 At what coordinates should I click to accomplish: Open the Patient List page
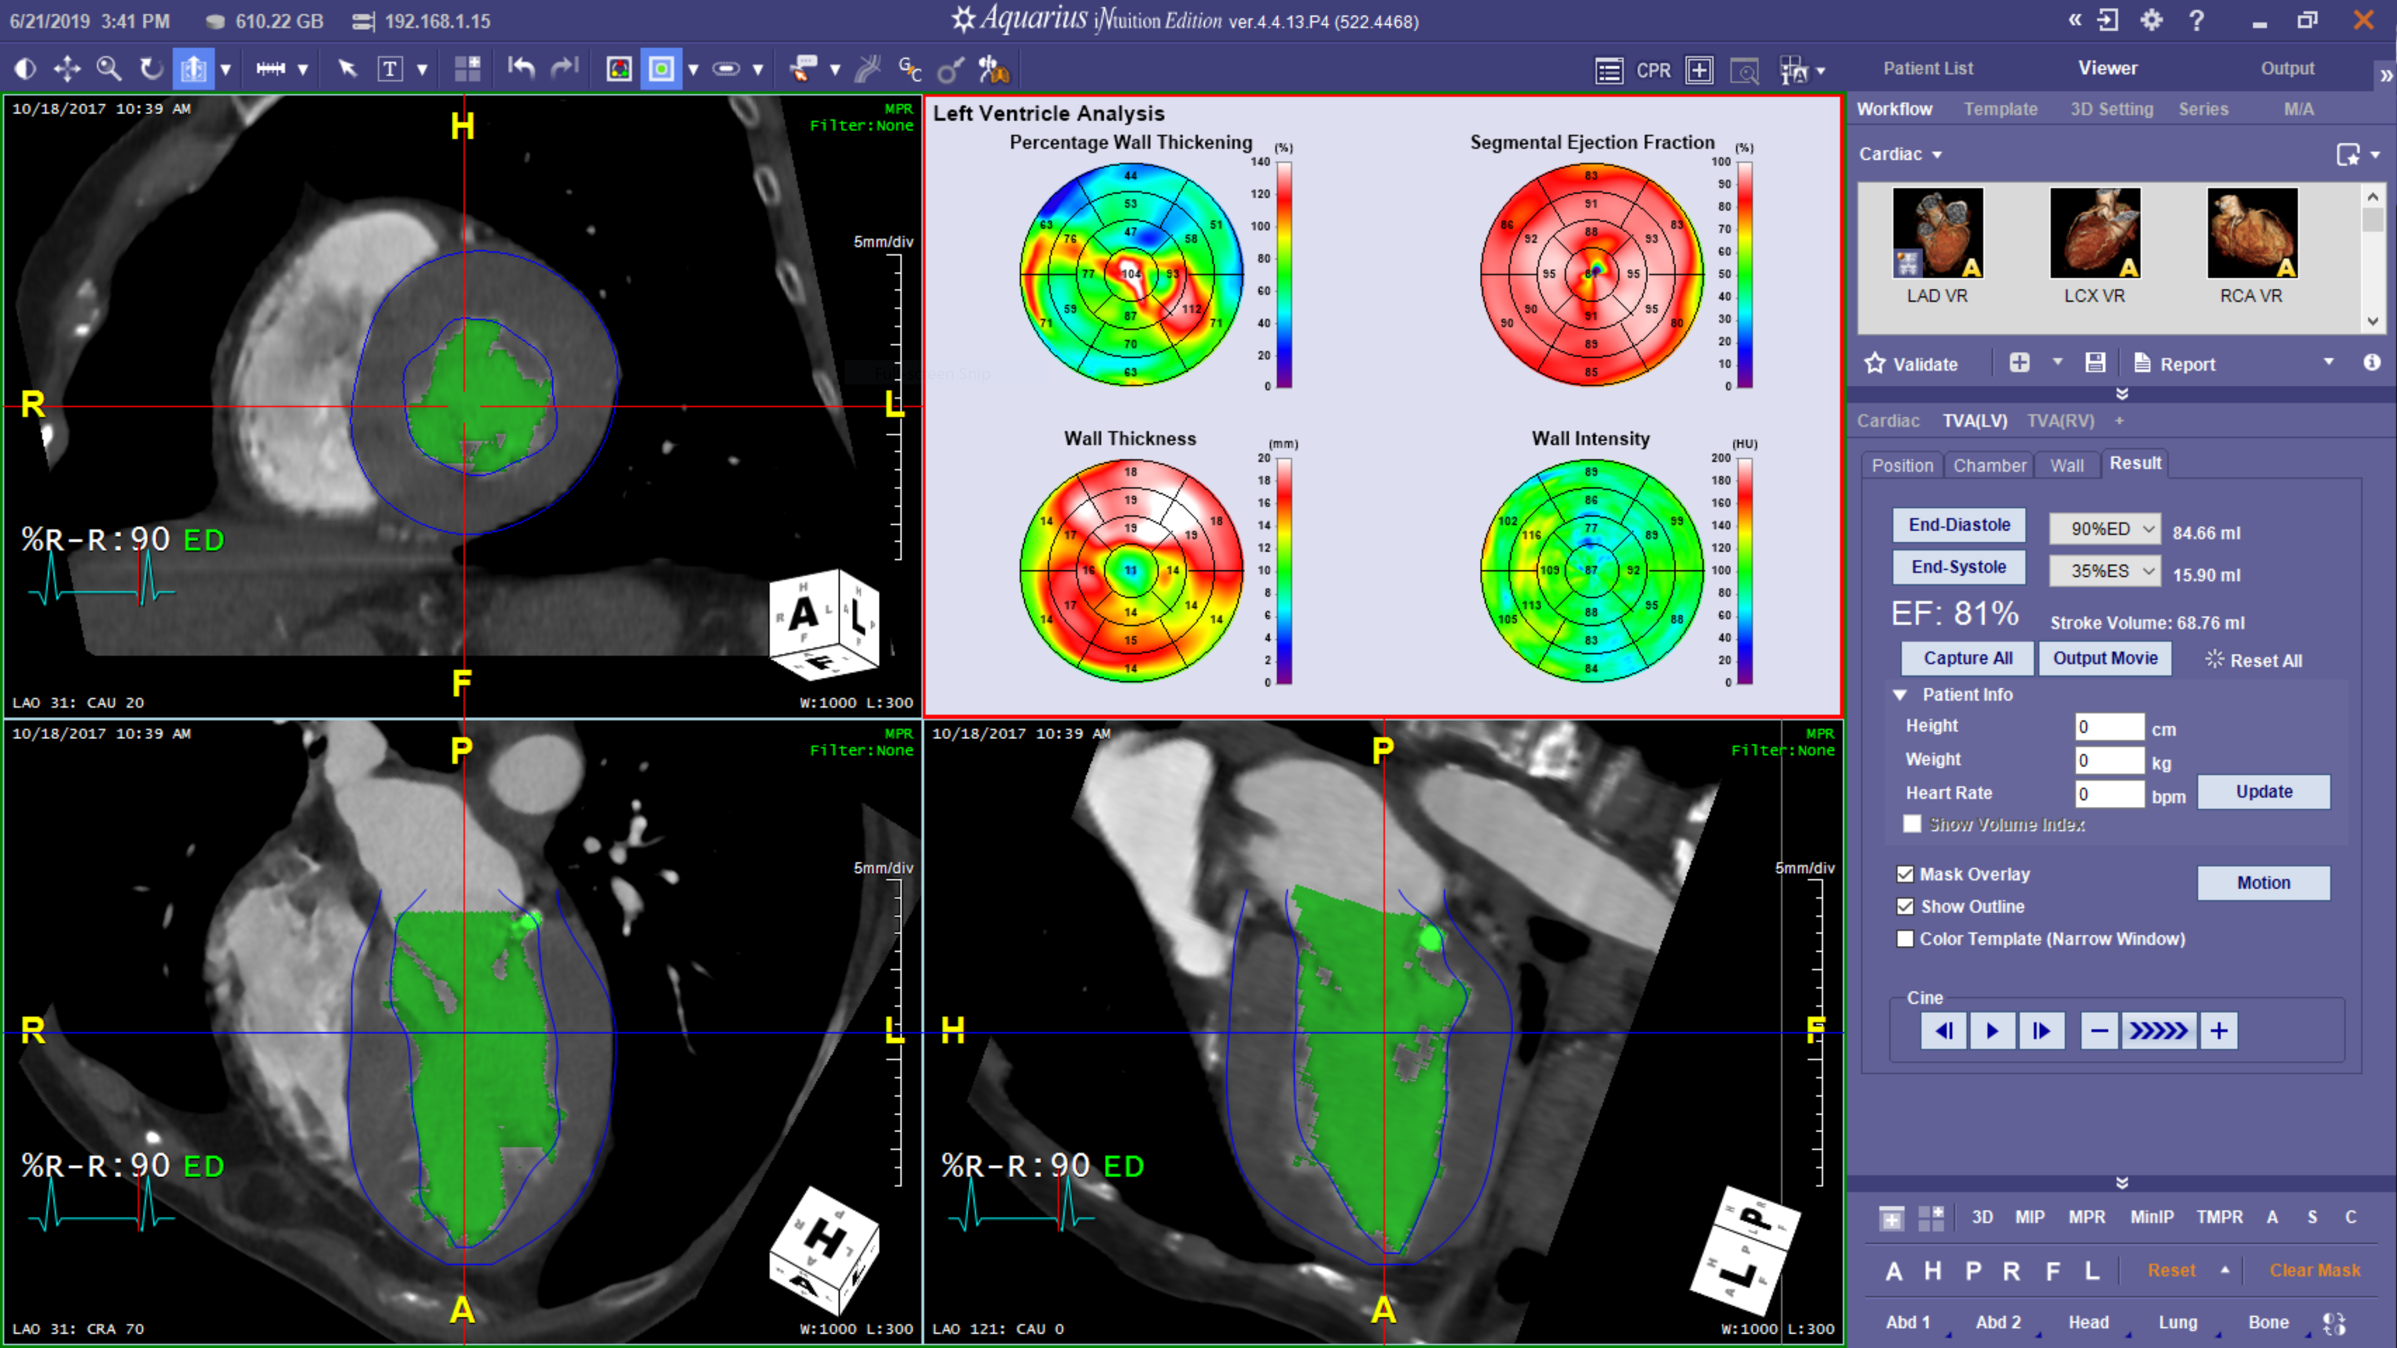[x=1927, y=67]
